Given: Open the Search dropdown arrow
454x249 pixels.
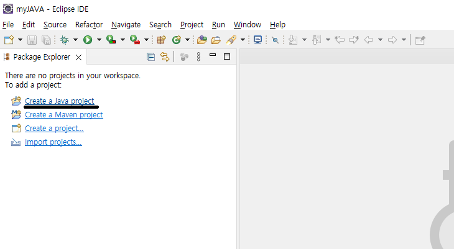Looking at the screenshot, I should [243, 40].
